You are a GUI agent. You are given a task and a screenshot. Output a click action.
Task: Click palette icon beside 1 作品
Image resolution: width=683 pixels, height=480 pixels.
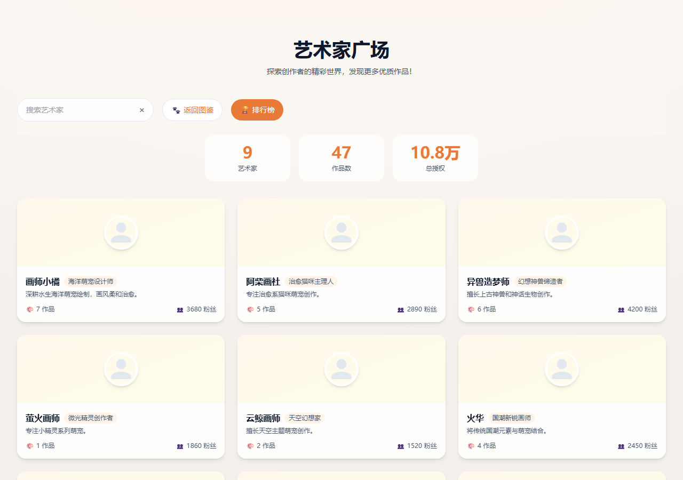pyautogui.click(x=30, y=446)
